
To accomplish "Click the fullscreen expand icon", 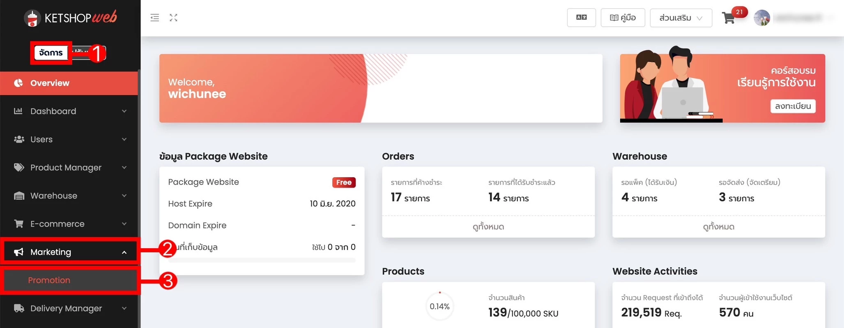I will (173, 18).
